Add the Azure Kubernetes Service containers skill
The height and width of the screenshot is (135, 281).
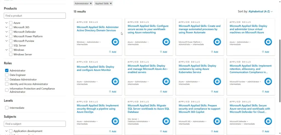[x=215, y=91]
